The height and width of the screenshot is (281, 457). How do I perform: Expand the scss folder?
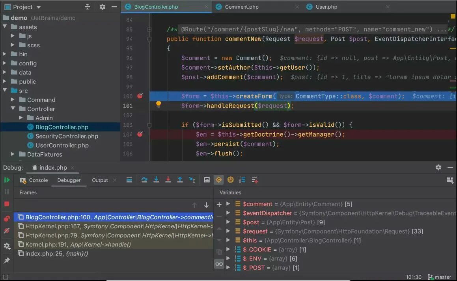click(x=13, y=45)
